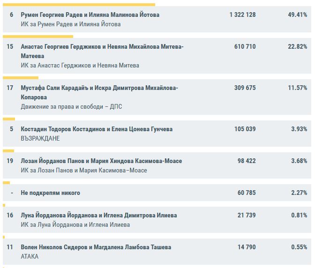Click the ВЪЗРАЖДАНЕ party label
This screenshot has height=268, width=315.
tap(40, 139)
